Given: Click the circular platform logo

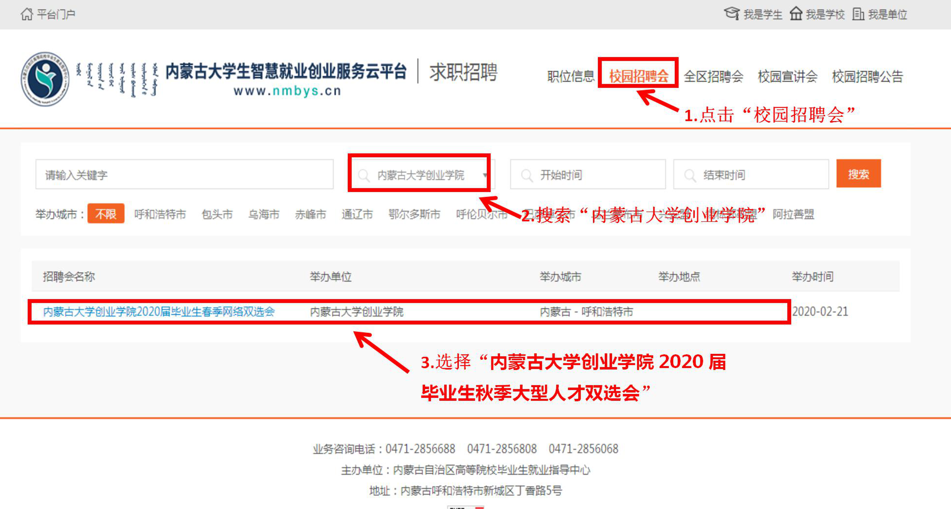Looking at the screenshot, I should 45,79.
